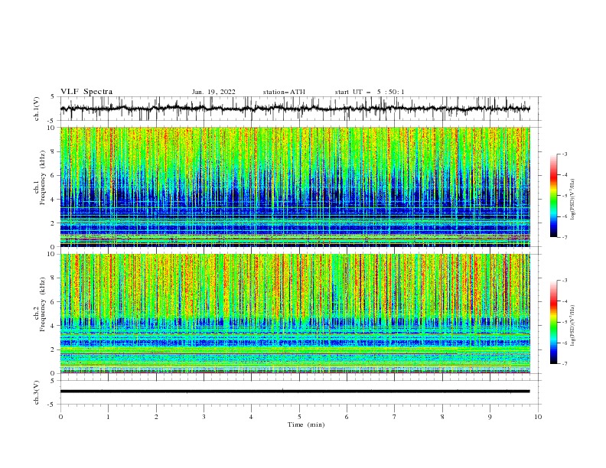Image resolution: width=606 pixels, height=468 pixels.
Task: Click the "-3" tick on upper colorbar
Action: tap(564, 154)
